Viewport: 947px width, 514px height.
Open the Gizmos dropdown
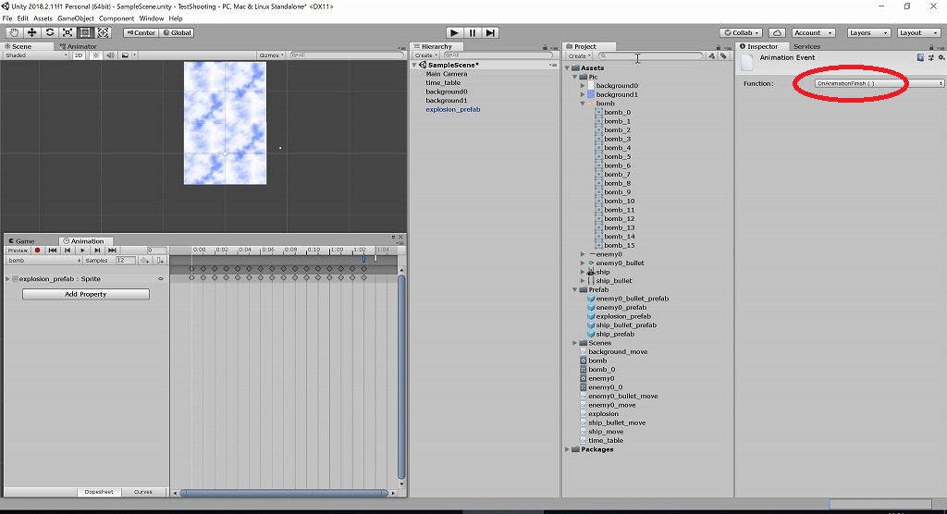pyautogui.click(x=271, y=55)
